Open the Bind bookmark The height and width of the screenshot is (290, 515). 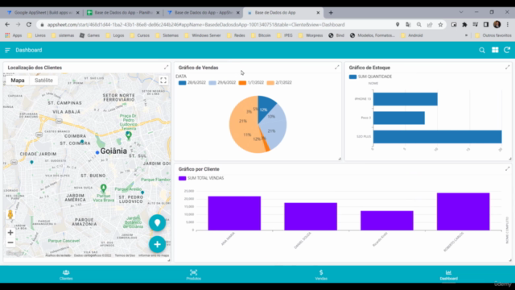click(x=336, y=35)
